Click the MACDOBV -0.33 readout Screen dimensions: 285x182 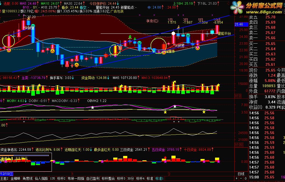pos(66,101)
